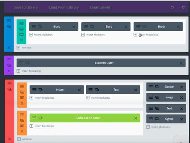Change columns of orange row with Image
The width and height of the screenshot is (190, 143).
(22, 98)
